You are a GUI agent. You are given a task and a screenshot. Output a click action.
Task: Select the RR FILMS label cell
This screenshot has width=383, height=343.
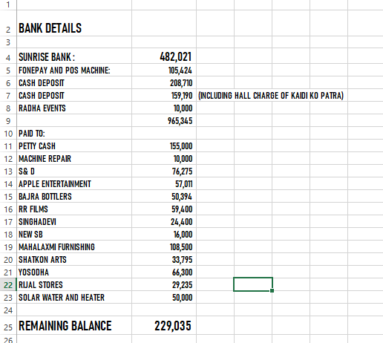[74, 209]
